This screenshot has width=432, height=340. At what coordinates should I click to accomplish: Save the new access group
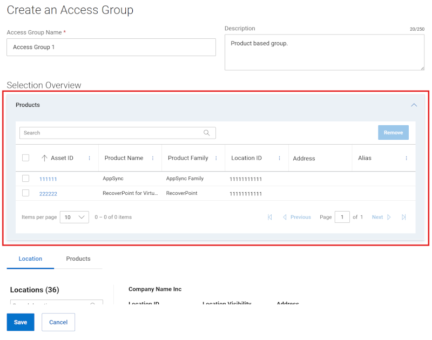pos(20,322)
